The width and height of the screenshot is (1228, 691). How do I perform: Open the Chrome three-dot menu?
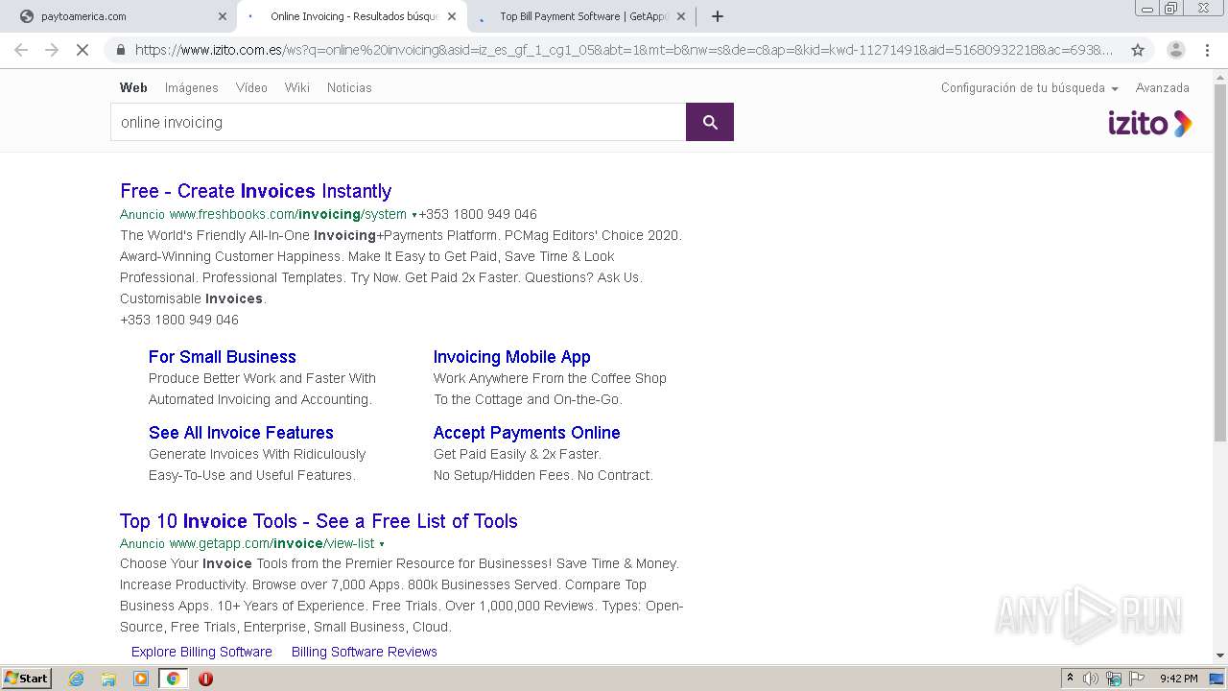click(1208, 50)
